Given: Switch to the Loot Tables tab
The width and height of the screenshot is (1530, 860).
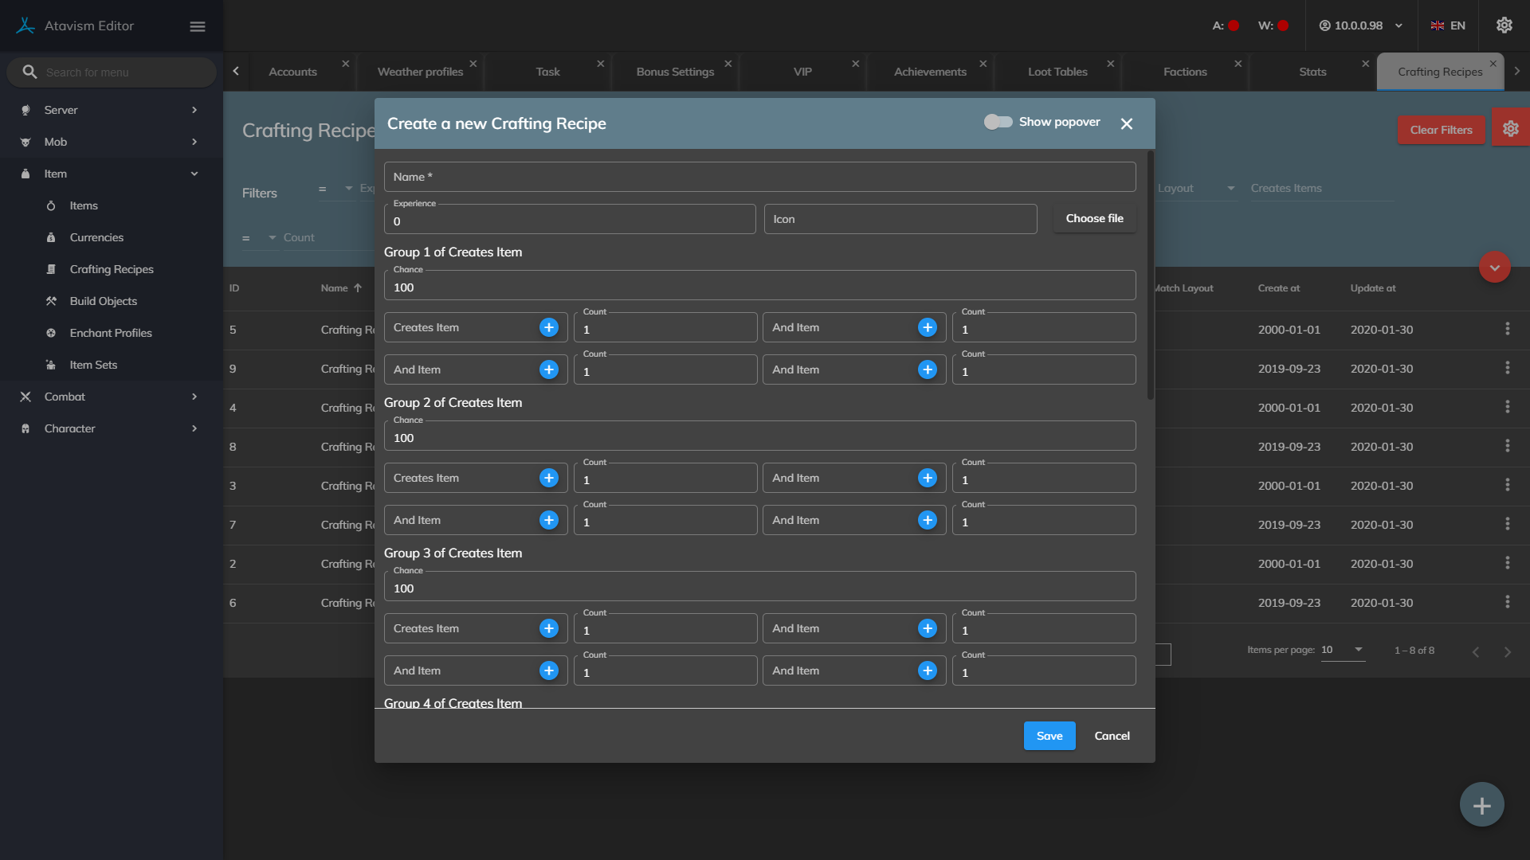Looking at the screenshot, I should point(1057,72).
